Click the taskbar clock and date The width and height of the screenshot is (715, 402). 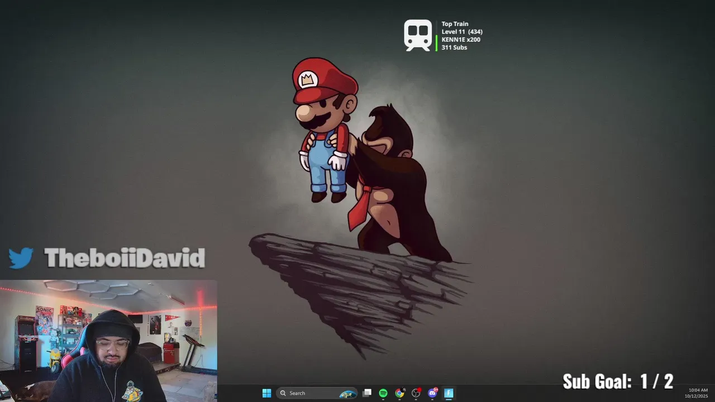[697, 393]
